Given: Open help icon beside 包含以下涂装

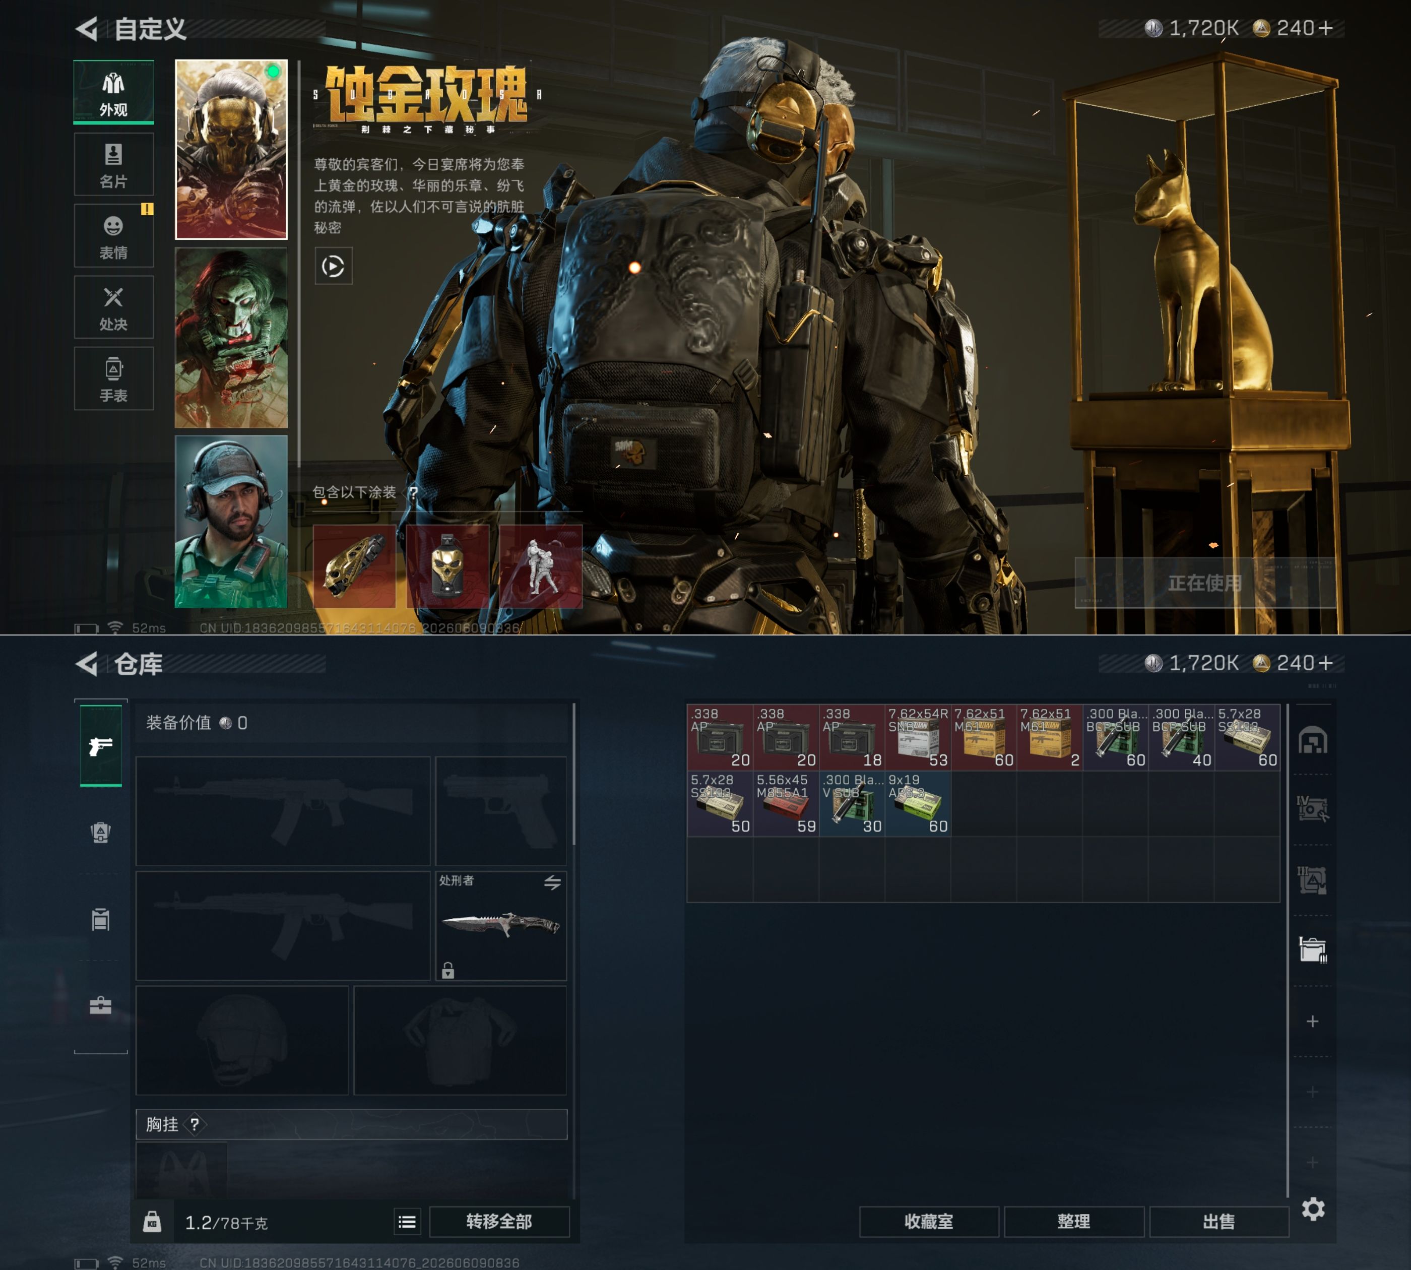Looking at the screenshot, I should pos(414,493).
